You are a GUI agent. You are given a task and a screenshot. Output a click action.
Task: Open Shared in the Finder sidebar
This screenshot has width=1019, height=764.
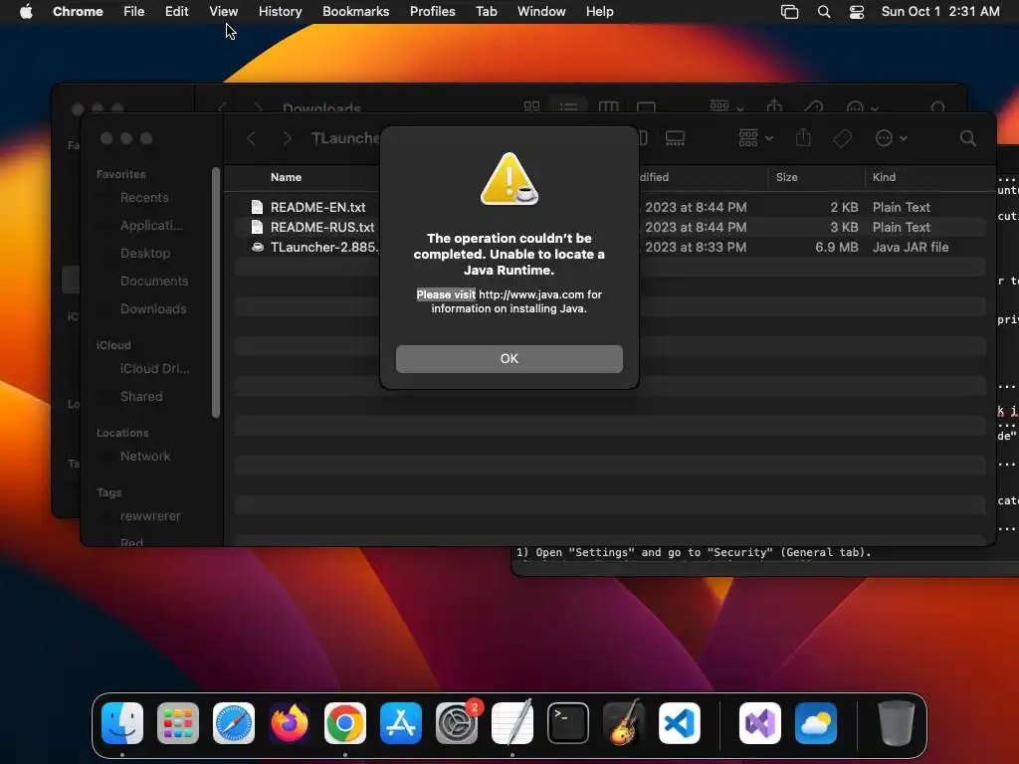[x=141, y=396]
